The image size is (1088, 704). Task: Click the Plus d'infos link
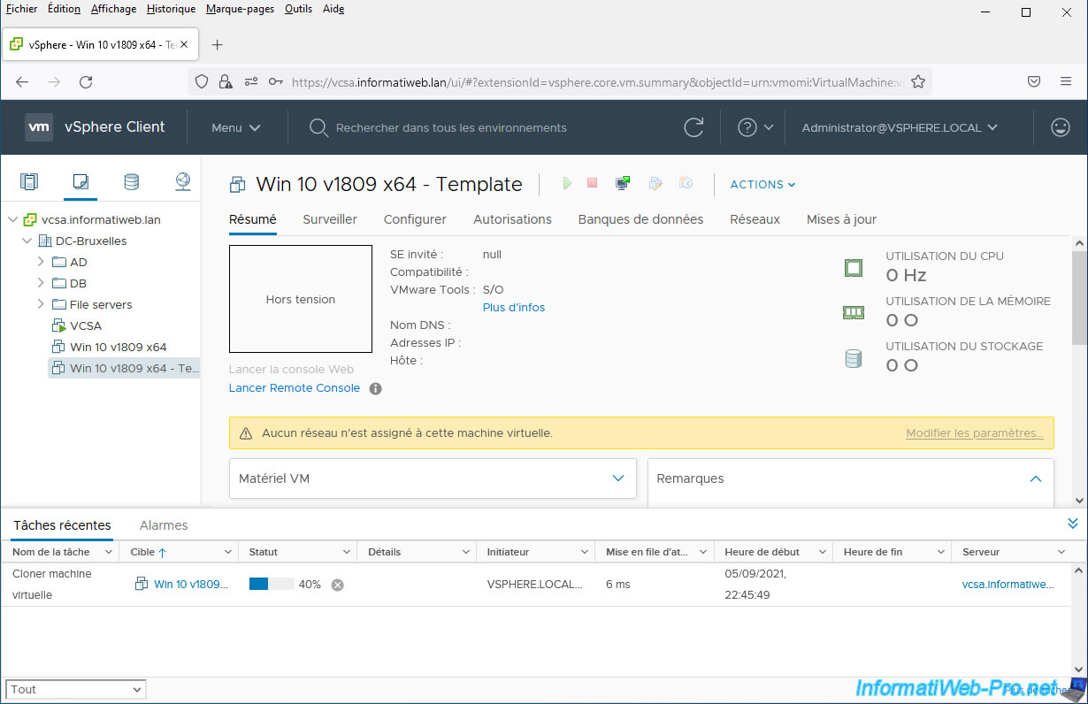[x=514, y=308]
